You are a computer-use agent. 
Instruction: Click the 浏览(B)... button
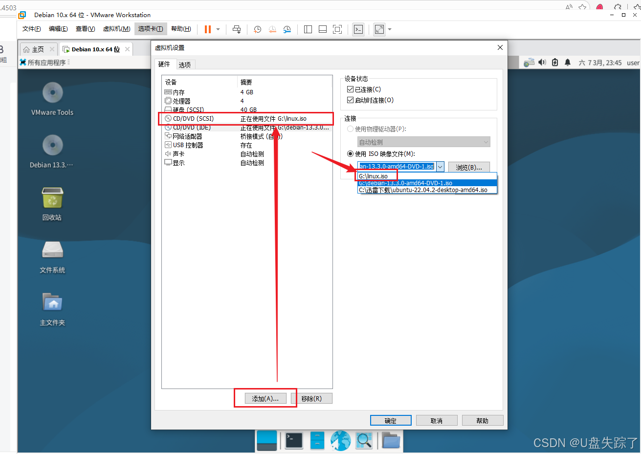(469, 167)
